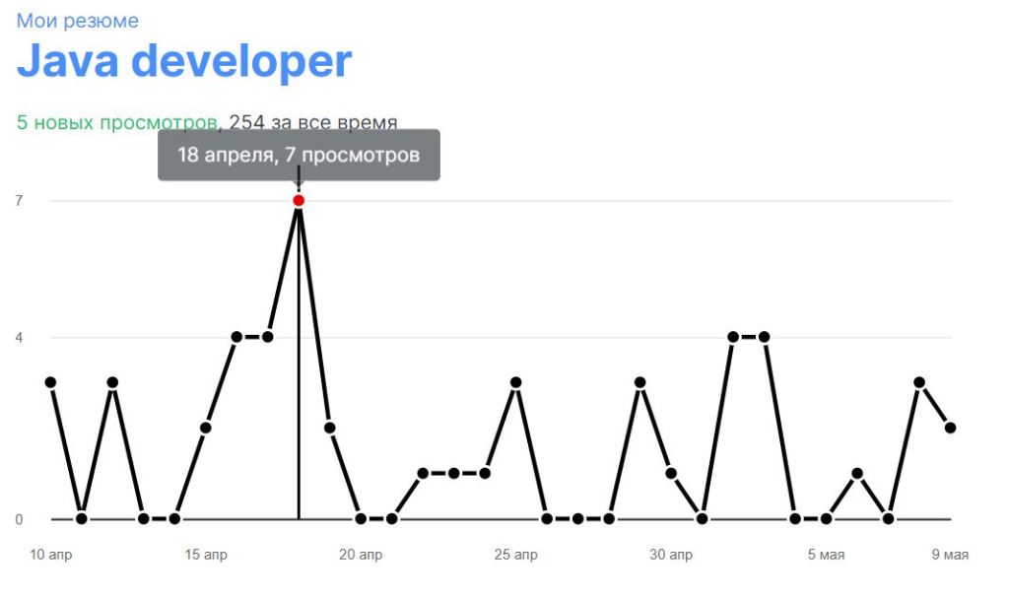
Task: Click the 7 label on the y-axis
Action: click(x=19, y=201)
